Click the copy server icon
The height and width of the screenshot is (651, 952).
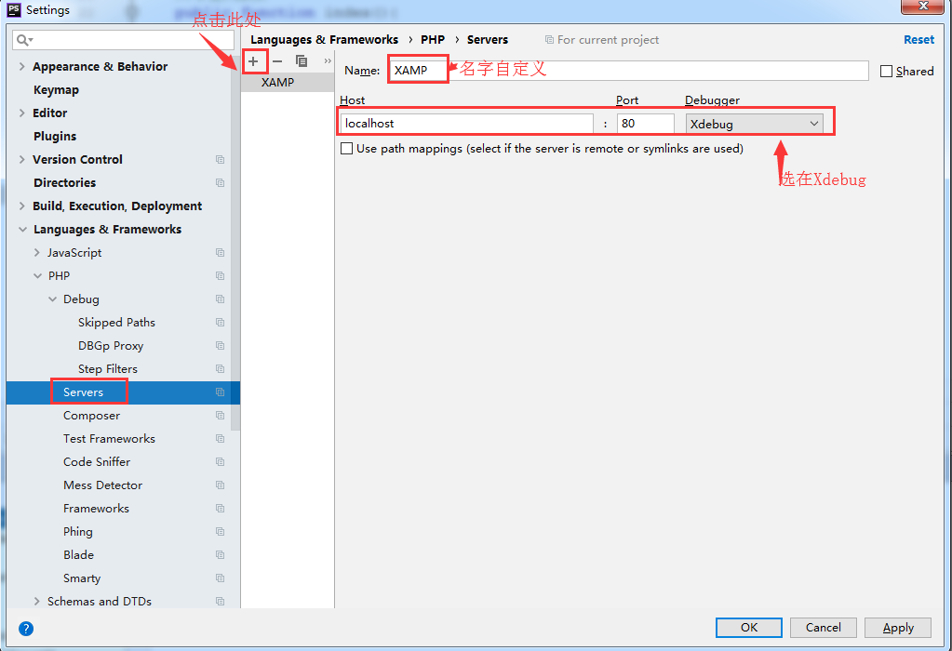(302, 61)
